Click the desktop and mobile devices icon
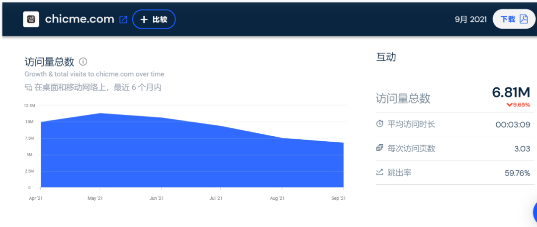This screenshot has width=537, height=227. [x=28, y=88]
